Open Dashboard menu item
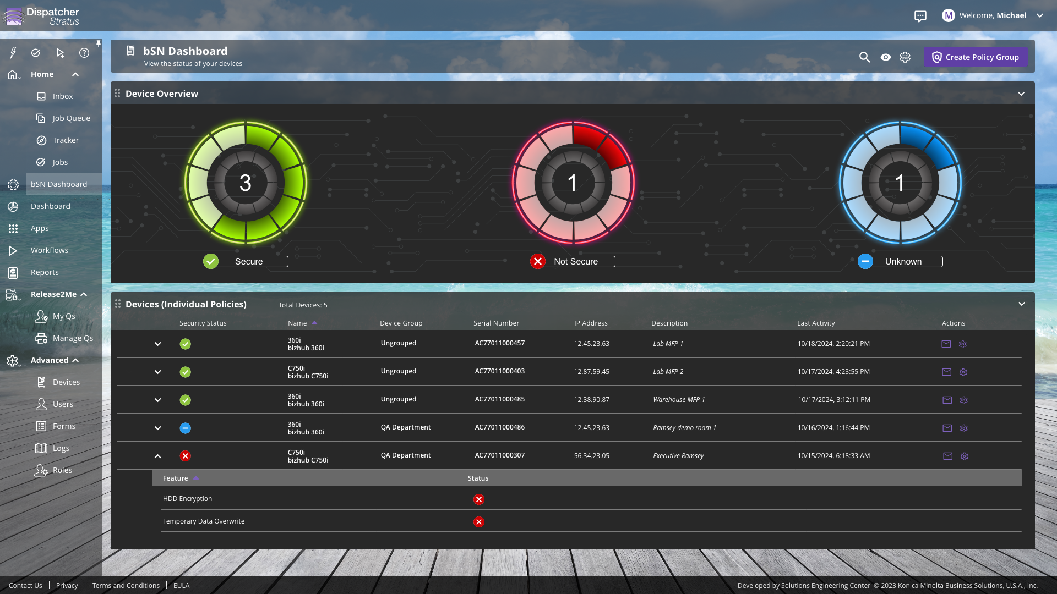 point(51,206)
